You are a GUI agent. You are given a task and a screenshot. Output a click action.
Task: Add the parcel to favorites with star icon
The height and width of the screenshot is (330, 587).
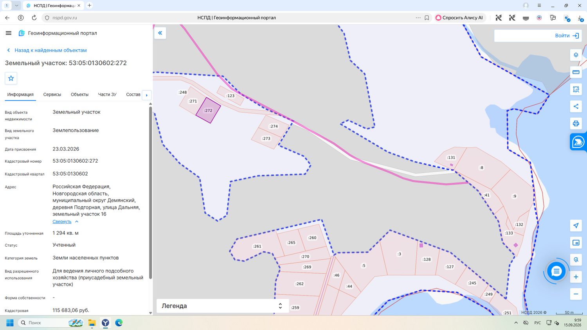(11, 78)
